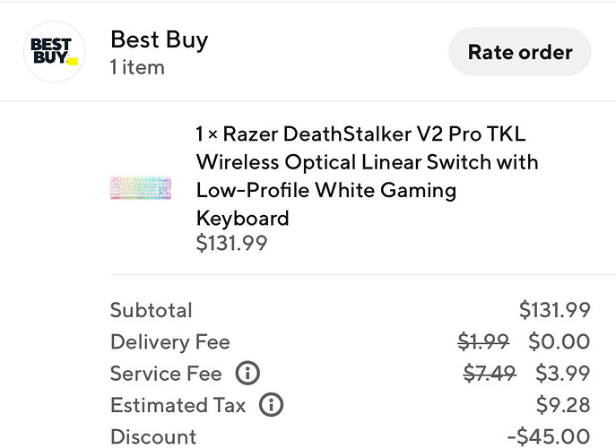Open the Service Fee info icon
The image size is (616, 448).
pos(247,373)
